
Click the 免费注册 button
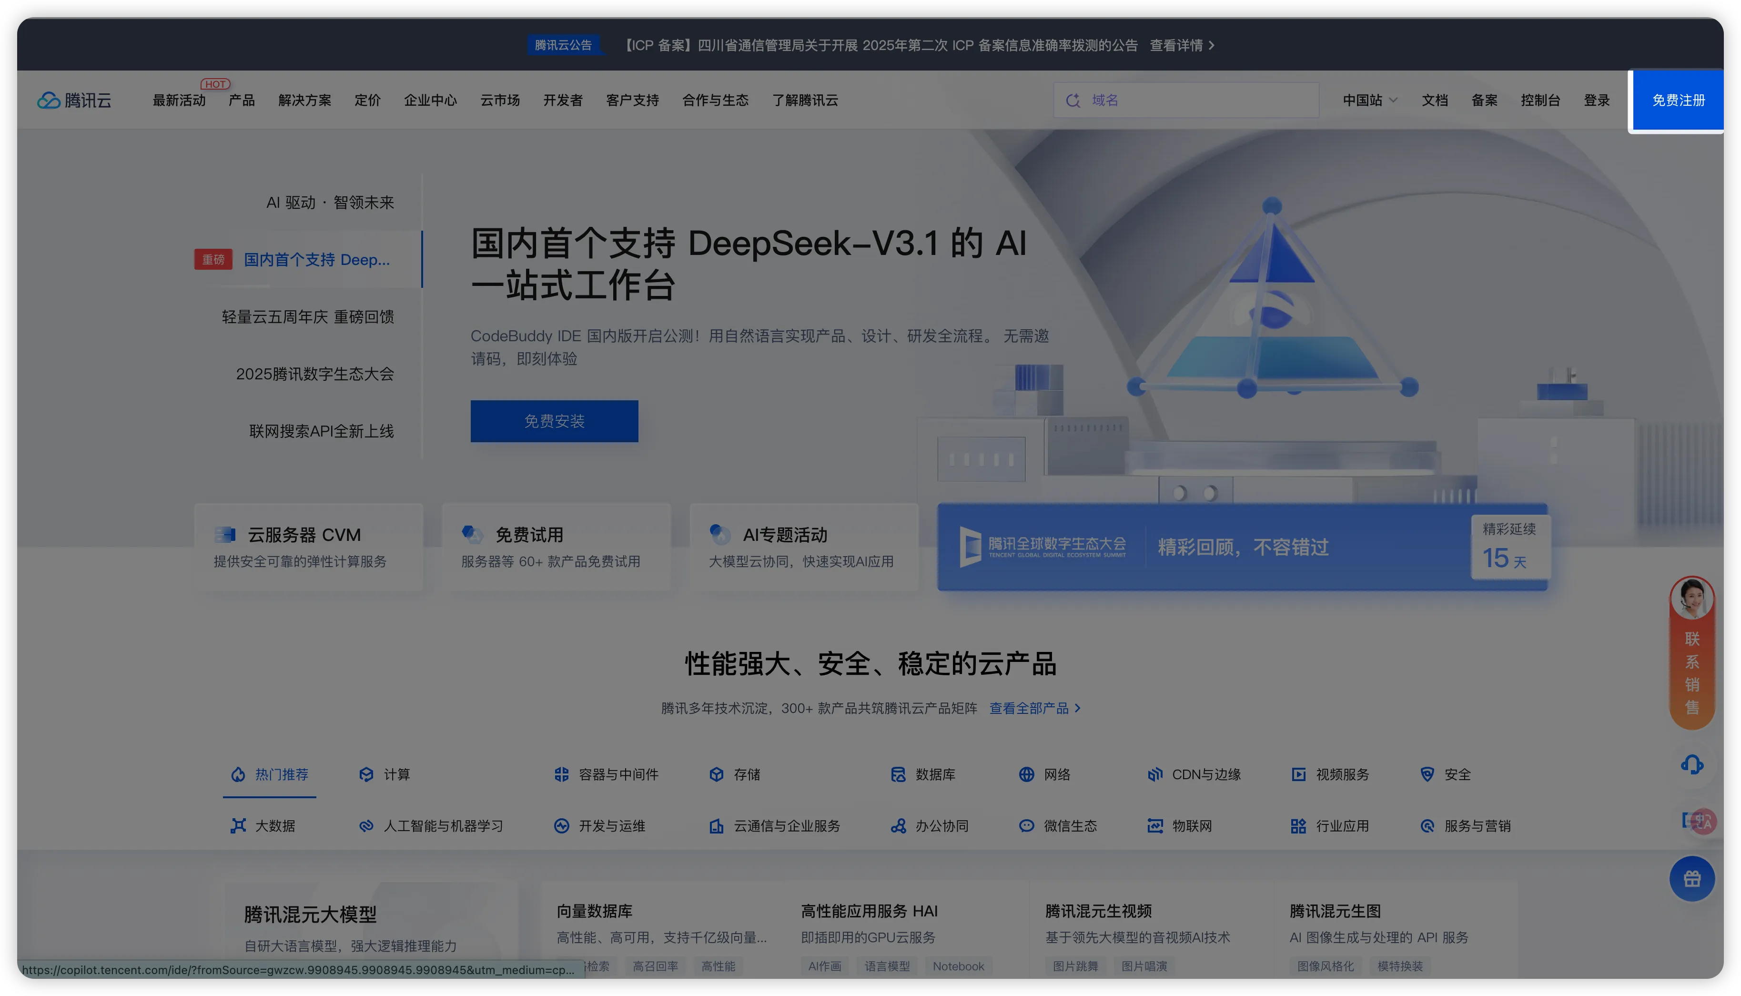[x=1678, y=101]
